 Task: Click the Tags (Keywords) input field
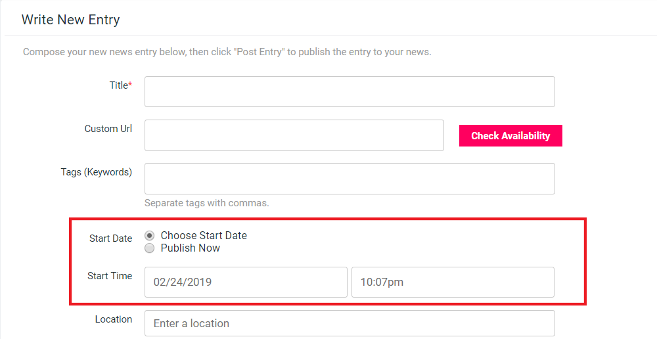pos(350,179)
